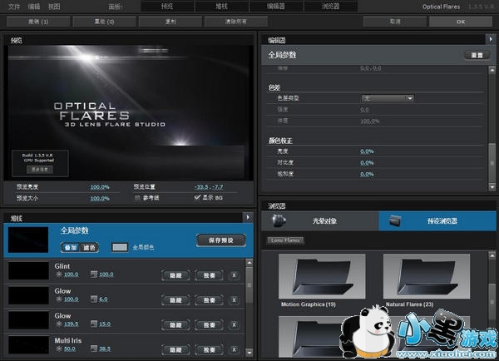499x361 pixels.
Task: Click stack list scroll-down arrow
Action: pos(249,353)
